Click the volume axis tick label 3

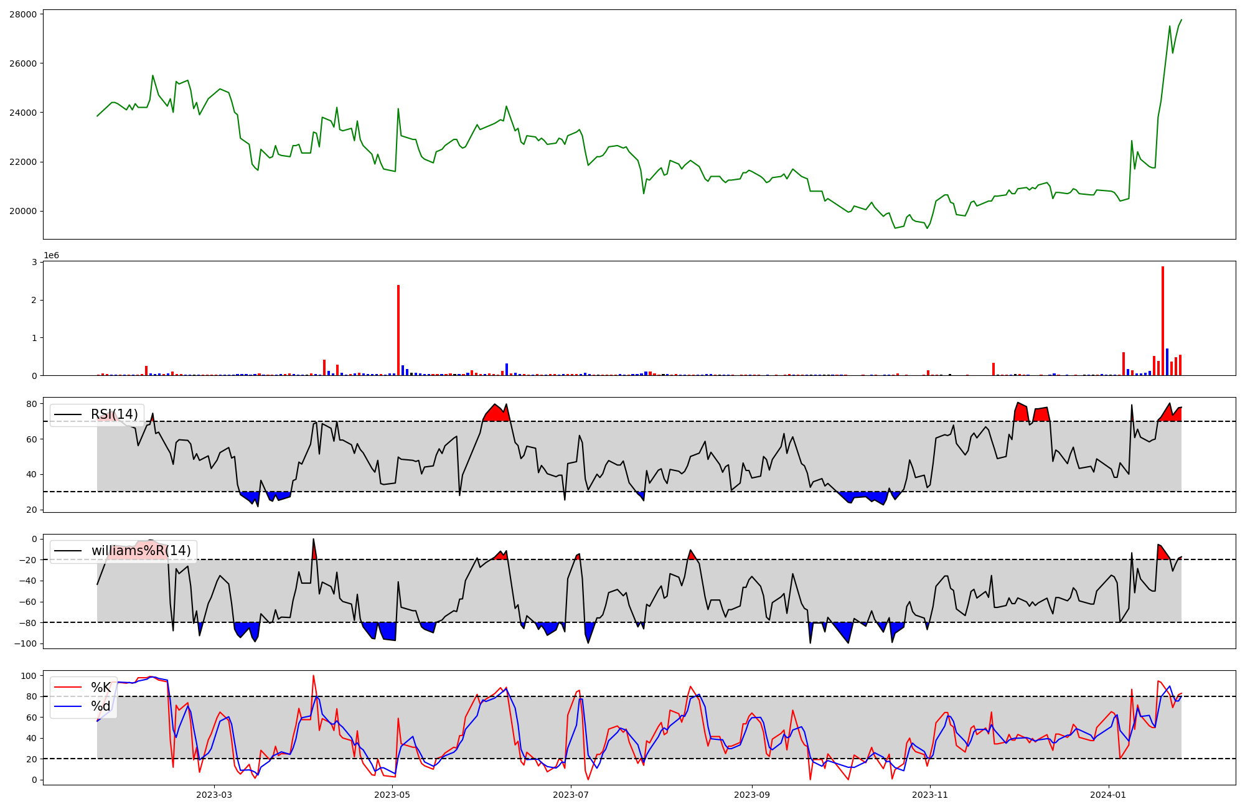pos(34,263)
